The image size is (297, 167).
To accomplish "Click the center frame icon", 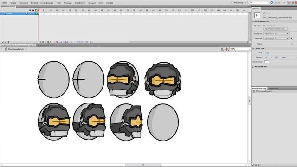I will [55, 42].
